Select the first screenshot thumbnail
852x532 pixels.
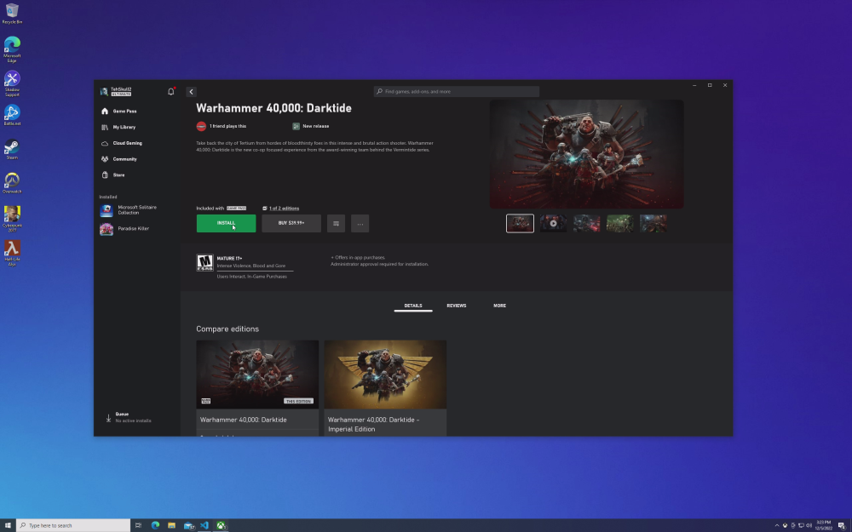(x=520, y=223)
